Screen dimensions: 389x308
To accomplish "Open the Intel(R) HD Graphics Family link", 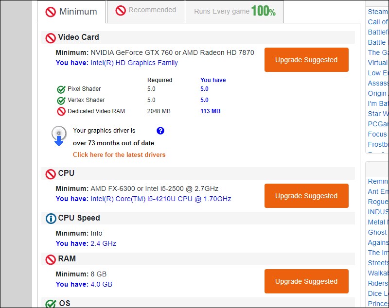I will 134,63.
